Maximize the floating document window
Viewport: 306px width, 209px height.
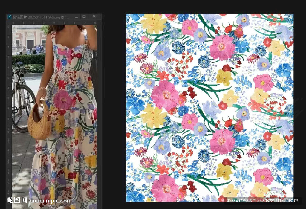(x=84, y=17)
